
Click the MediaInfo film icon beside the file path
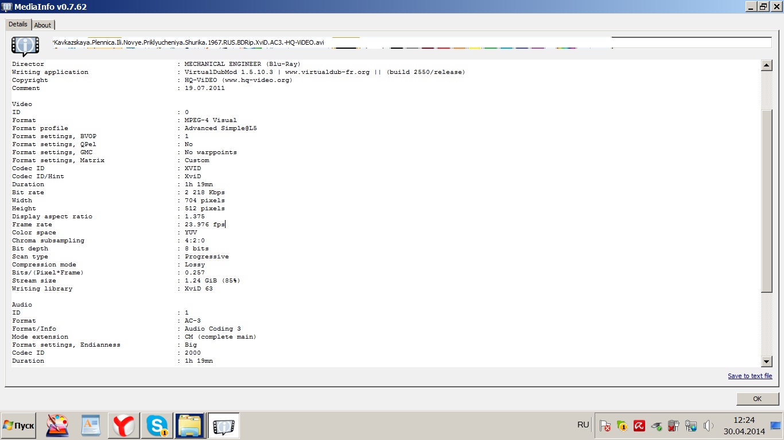[25, 46]
